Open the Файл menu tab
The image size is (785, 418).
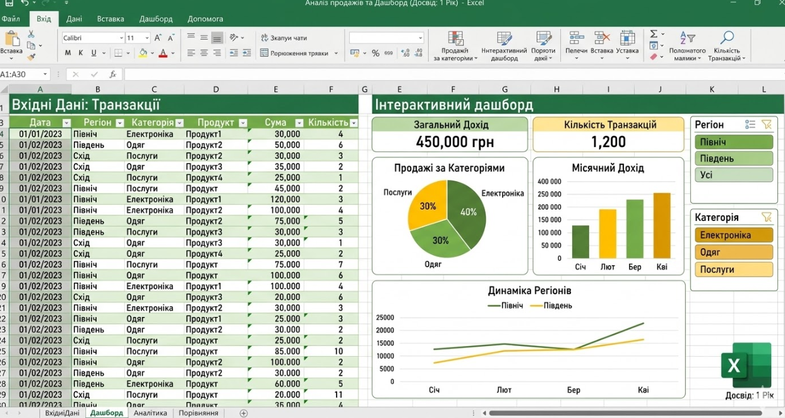point(11,19)
